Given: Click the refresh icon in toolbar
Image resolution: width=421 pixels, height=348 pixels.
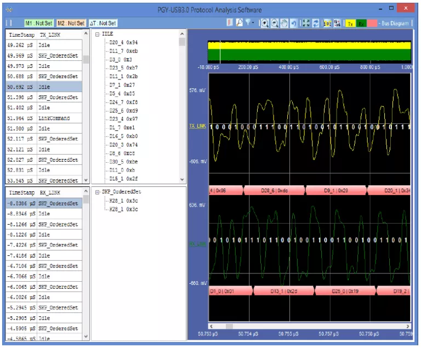Looking at the screenshot, I should pos(316,23).
